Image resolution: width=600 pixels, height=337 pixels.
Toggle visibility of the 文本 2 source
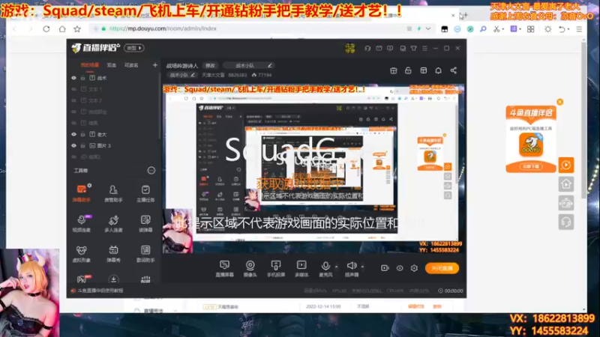[x=73, y=100]
